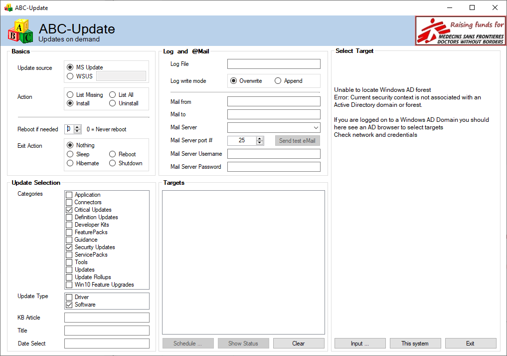507x356 pixels.
Task: Click the This system button
Action: pyautogui.click(x=415, y=344)
